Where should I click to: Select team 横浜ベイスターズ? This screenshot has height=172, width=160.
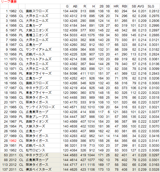[x=39, y=170]
